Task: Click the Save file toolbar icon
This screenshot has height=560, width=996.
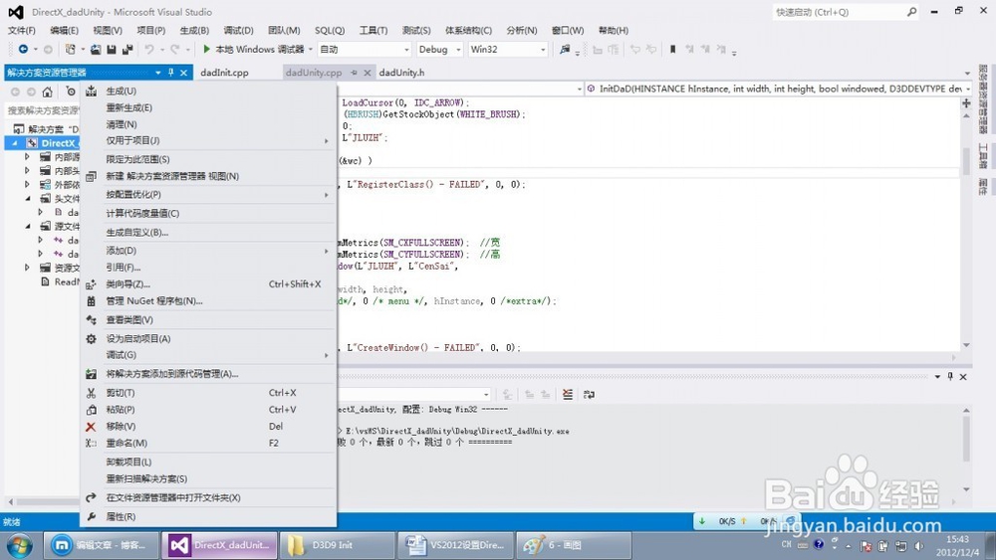Action: pos(112,49)
